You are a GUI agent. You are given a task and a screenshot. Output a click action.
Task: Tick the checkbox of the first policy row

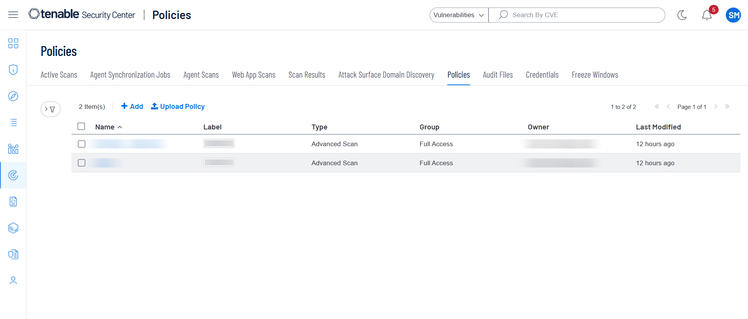[82, 144]
